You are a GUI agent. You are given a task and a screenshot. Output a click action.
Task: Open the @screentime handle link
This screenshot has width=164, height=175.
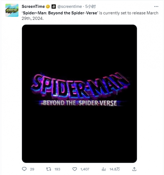[x=70, y=6]
